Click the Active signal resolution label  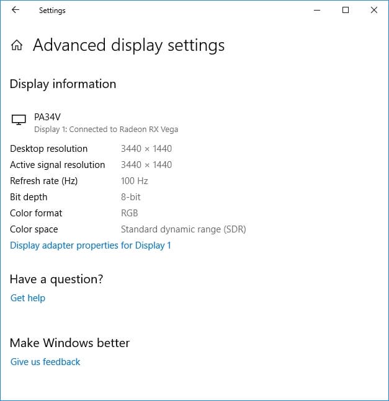pos(57,165)
